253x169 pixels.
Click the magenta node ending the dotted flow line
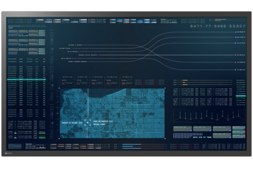tap(235, 55)
